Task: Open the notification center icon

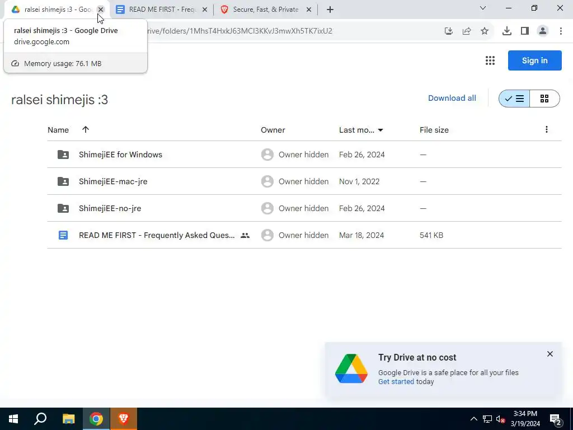Action: click(x=556, y=420)
